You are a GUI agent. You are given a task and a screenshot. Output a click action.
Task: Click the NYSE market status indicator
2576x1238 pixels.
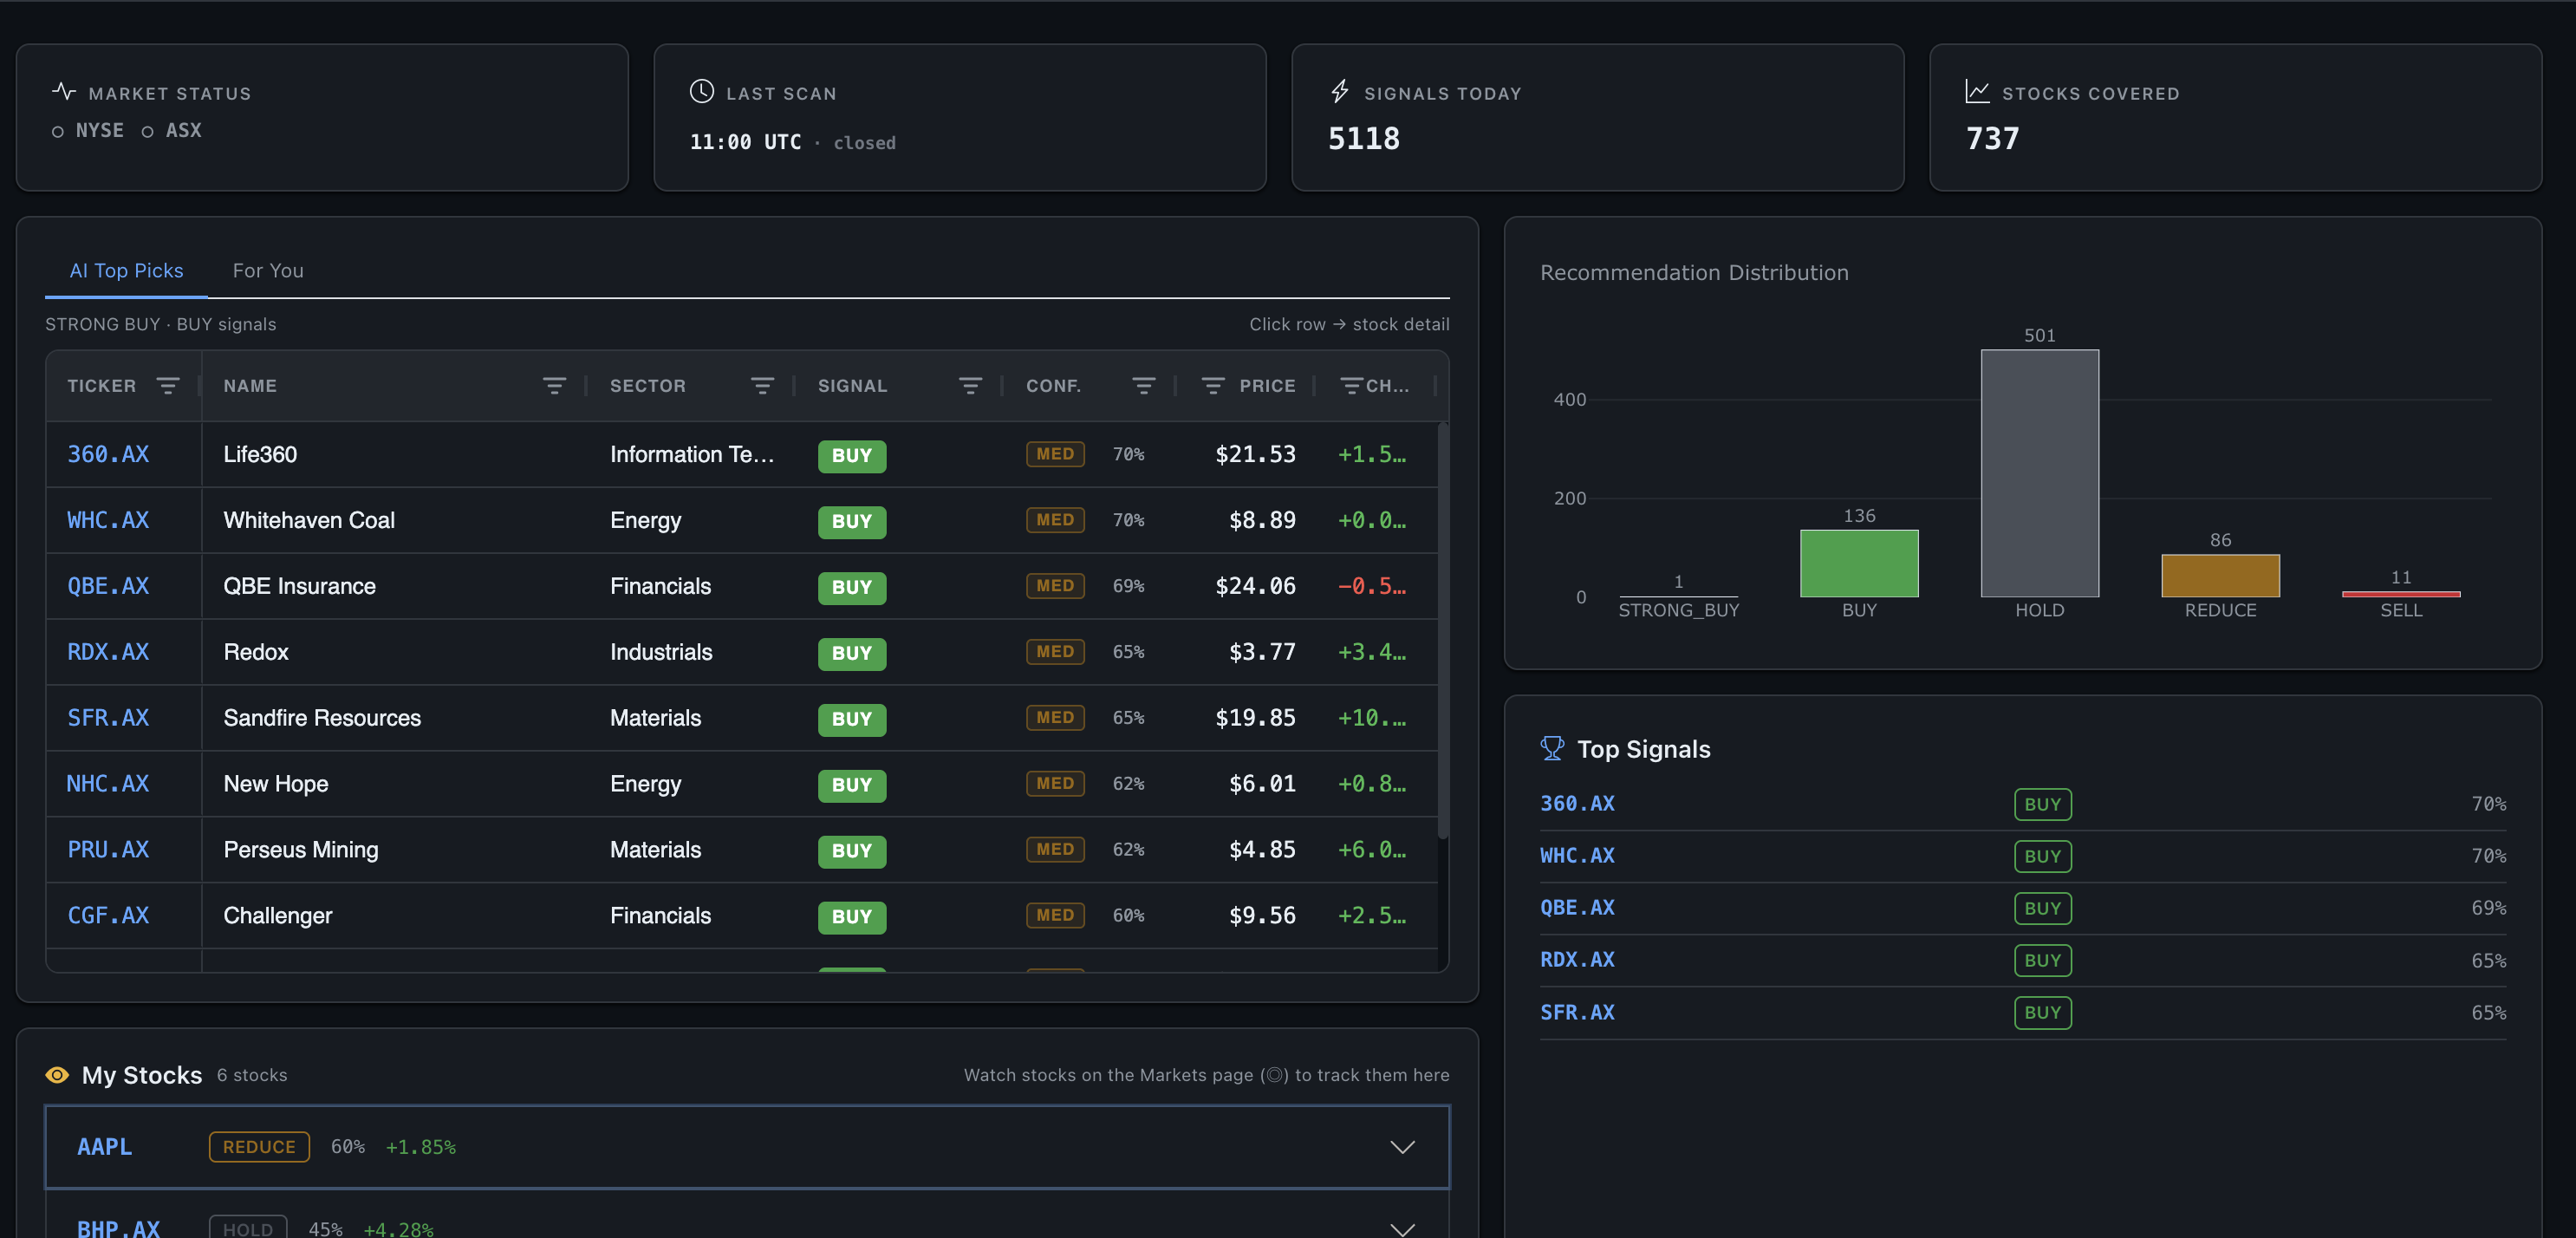(88, 131)
